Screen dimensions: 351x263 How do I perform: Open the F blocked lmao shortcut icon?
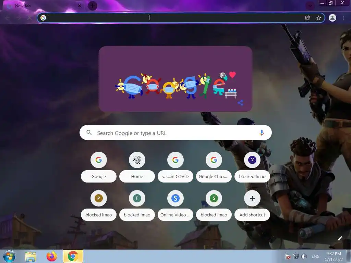[x=137, y=198]
